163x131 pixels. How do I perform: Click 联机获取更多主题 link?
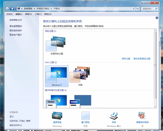pyautogui.click(x=142, y=59)
